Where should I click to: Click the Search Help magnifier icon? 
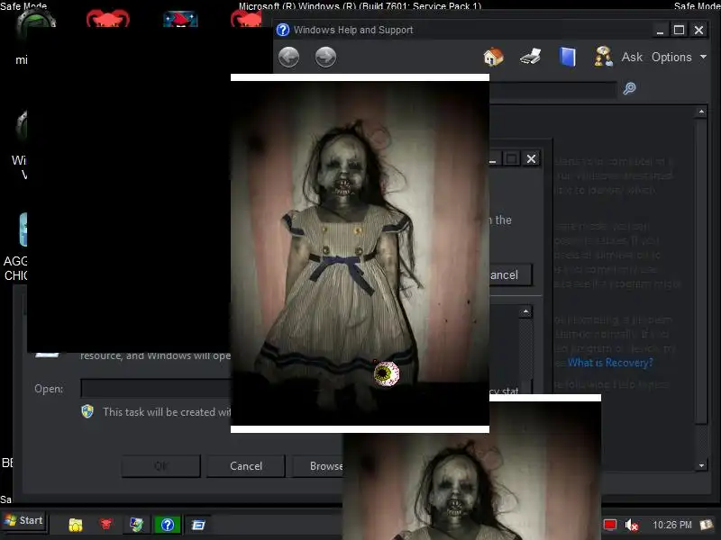coord(629,88)
